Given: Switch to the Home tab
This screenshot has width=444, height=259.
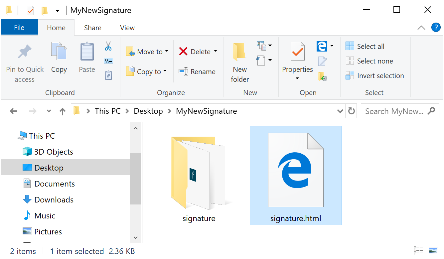Looking at the screenshot, I should (x=56, y=28).
